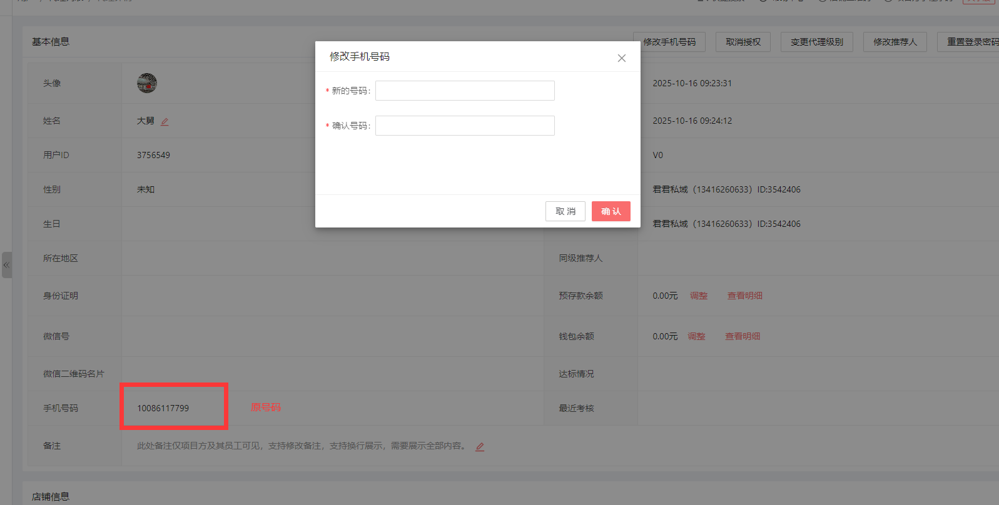This screenshot has height=505, width=999.
Task: Confirm with the red 确认 button
Action: pos(611,211)
